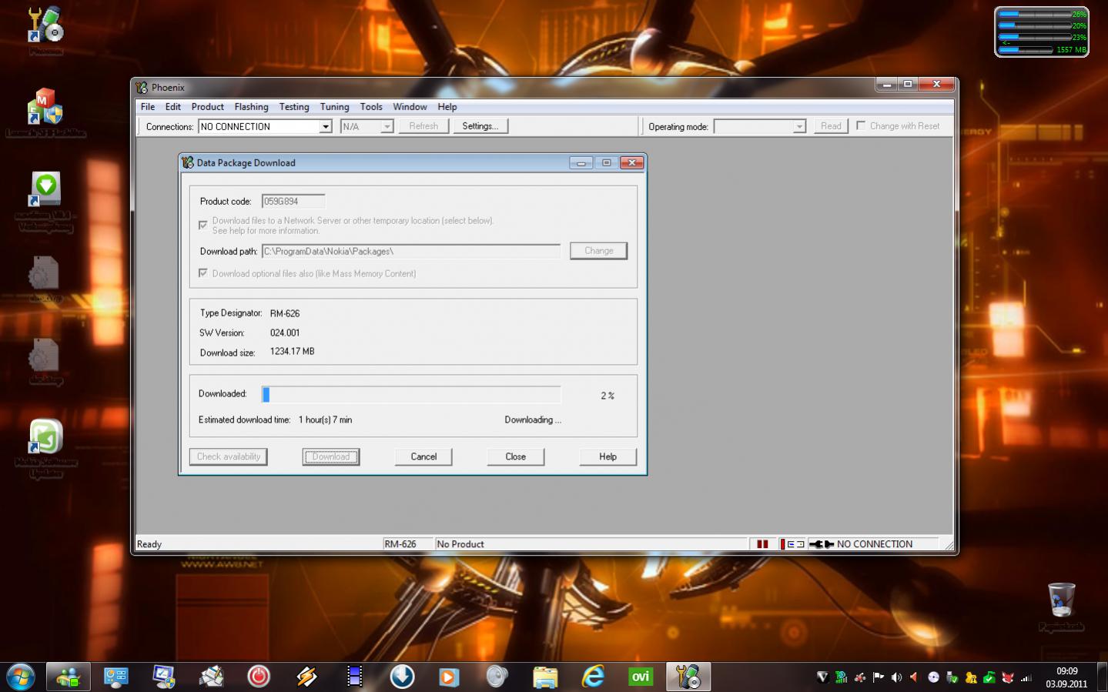Image resolution: width=1108 pixels, height=692 pixels.
Task: Click the Download path field
Action: [411, 252]
